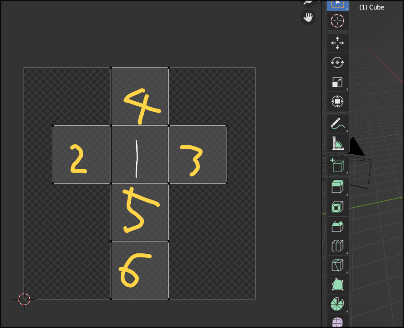Viewport: 404px width, 328px height.
Task: Activate the Spin tool
Action: pyautogui.click(x=338, y=304)
